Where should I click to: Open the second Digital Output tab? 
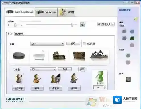(46, 12)
